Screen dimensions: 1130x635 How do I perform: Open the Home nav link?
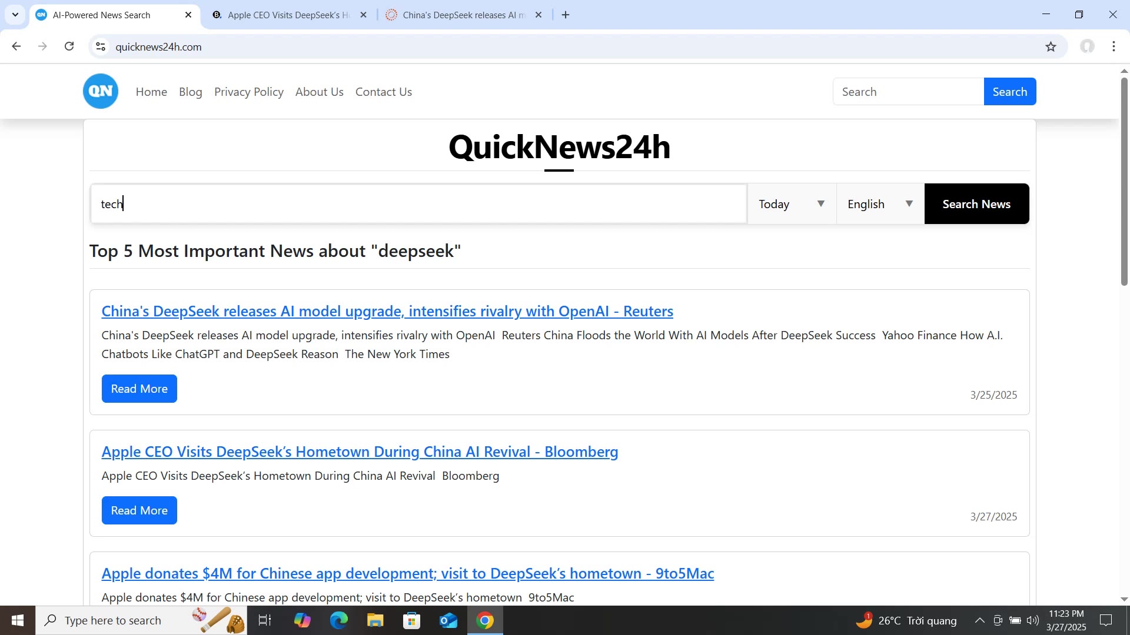click(151, 92)
